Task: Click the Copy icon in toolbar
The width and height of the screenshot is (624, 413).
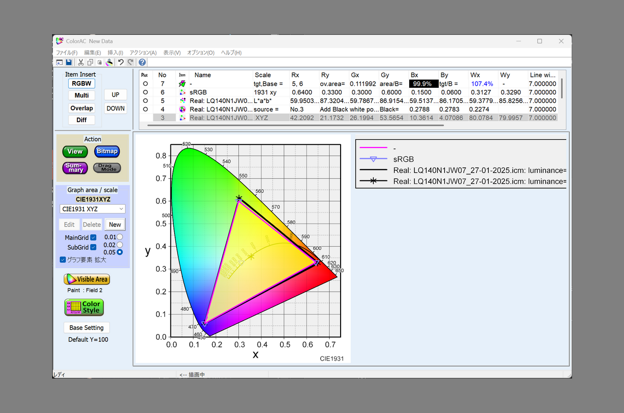Action: click(90, 62)
